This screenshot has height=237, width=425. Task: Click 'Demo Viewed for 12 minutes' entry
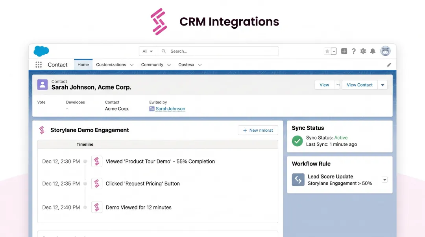[139, 208]
